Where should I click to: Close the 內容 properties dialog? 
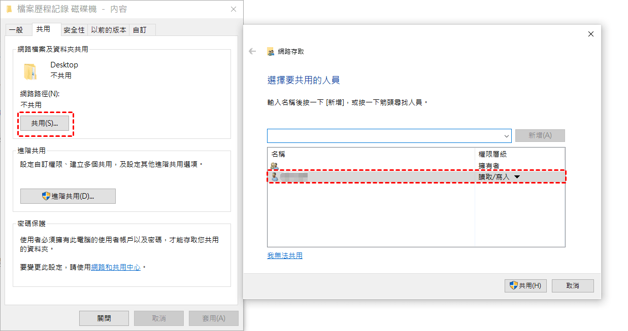pyautogui.click(x=233, y=9)
